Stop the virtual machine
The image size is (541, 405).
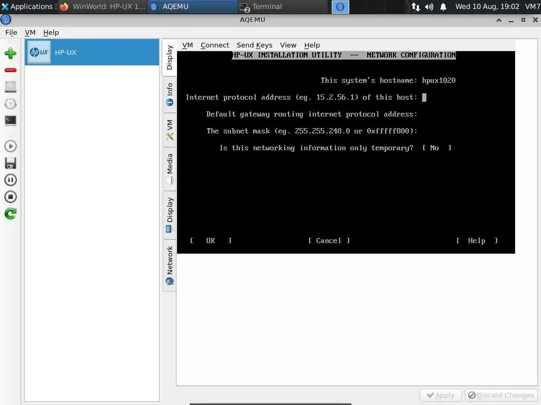11,197
